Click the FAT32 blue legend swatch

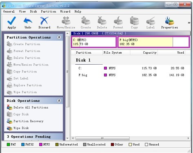23,144
